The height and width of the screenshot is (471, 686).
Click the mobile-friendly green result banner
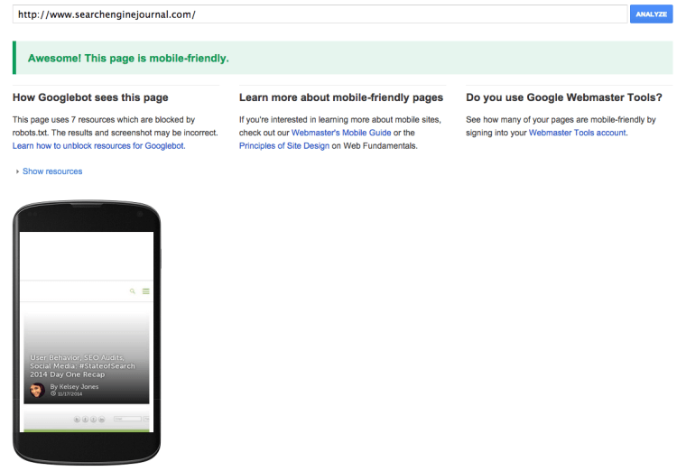[x=343, y=58]
